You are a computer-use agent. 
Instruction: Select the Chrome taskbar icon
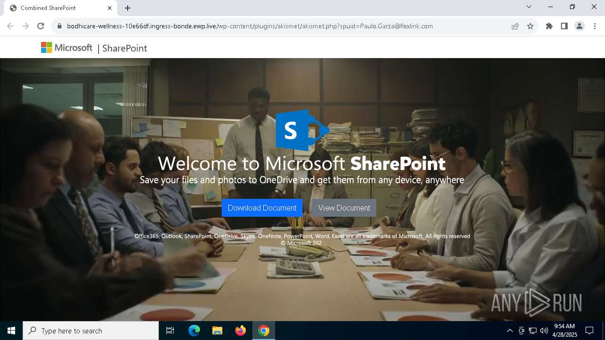coord(264,331)
